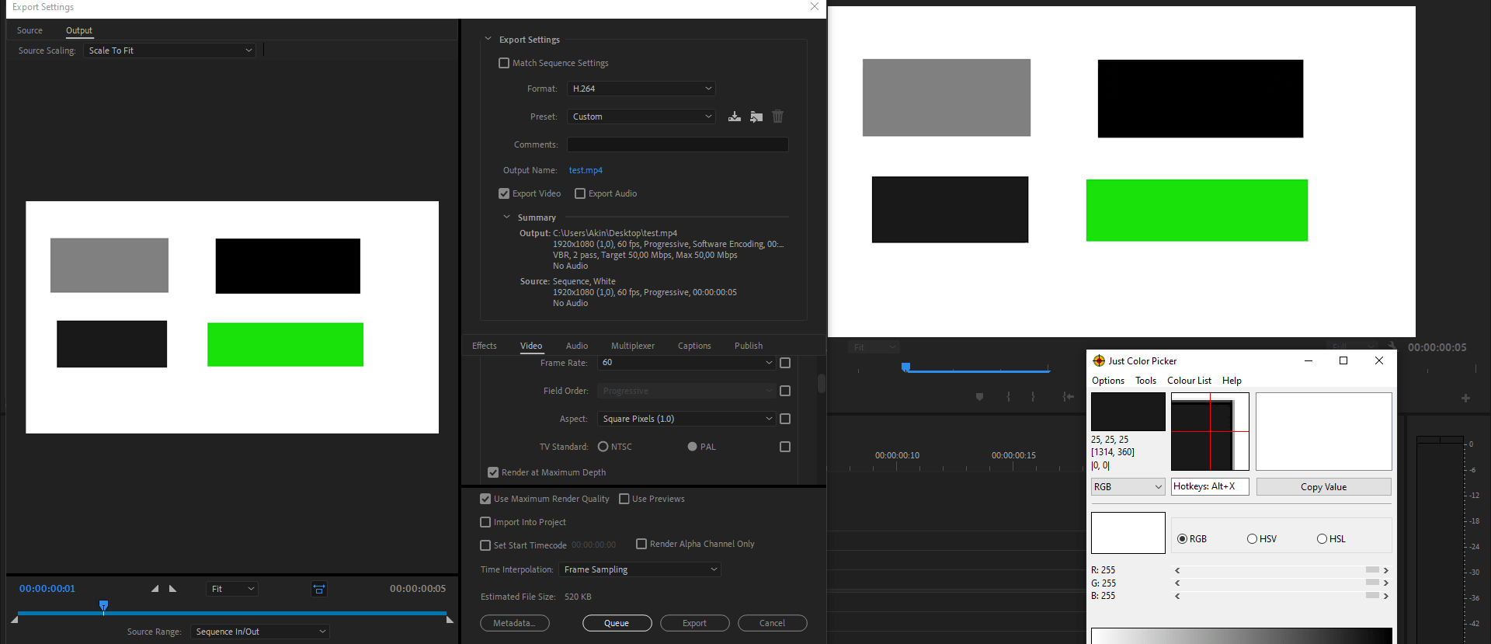The width and height of the screenshot is (1491, 644).
Task: Enable Export Audio checkbox
Action: pos(580,193)
